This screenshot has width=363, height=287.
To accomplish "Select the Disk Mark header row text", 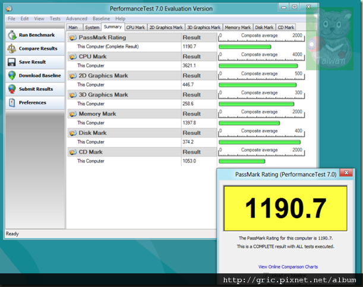I will coord(93,133).
